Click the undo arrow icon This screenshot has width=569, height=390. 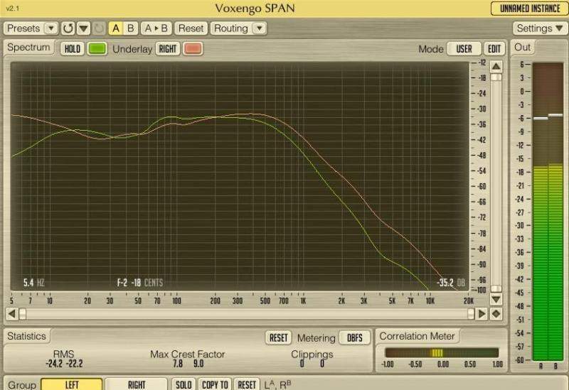(68, 28)
